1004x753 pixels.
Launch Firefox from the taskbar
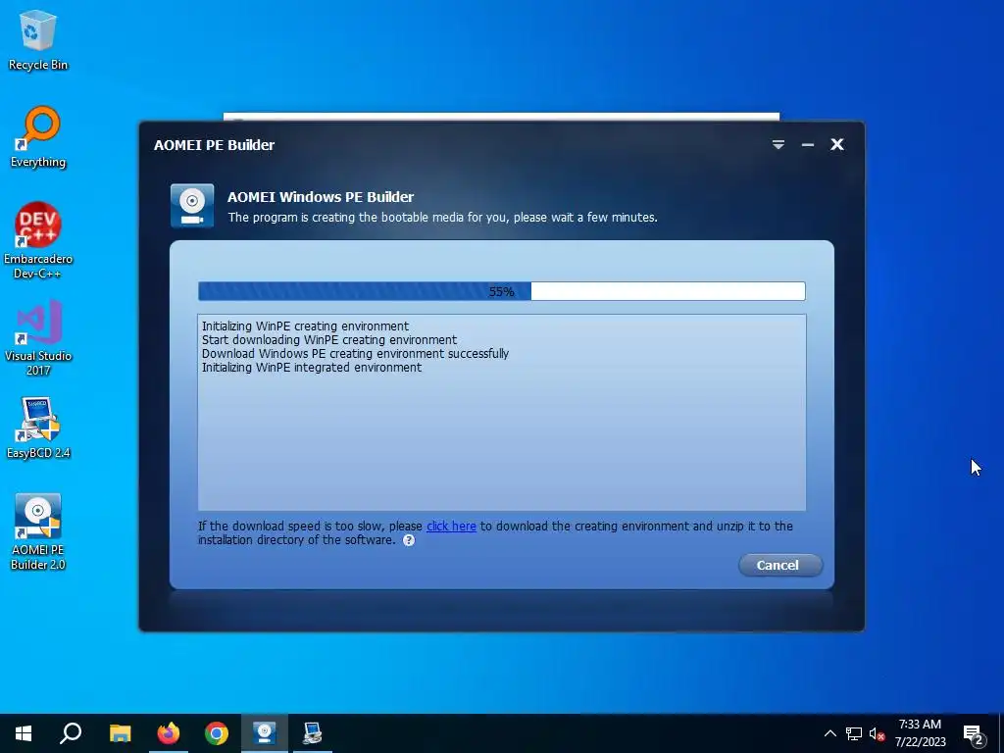pos(169,733)
